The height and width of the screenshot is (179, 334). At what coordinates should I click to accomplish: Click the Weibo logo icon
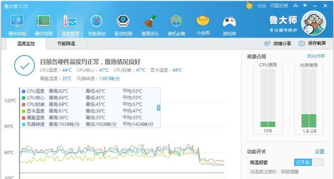point(267,43)
